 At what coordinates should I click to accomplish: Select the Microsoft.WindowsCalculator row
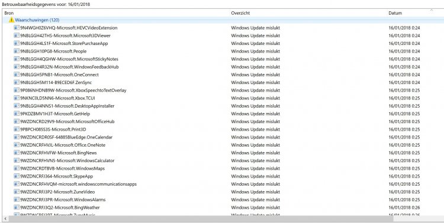pos(222,160)
